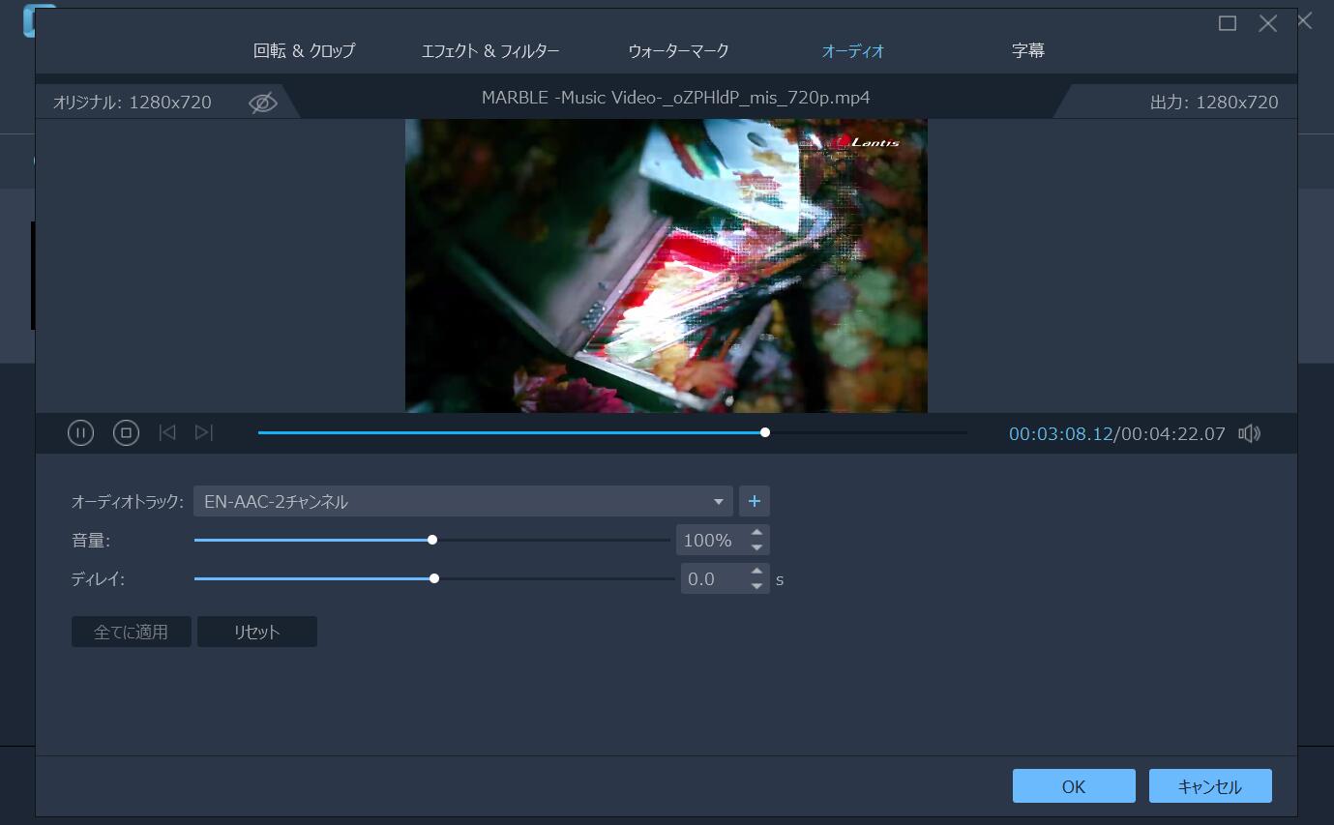Open the エフェクト & フィルター tab
The width and height of the screenshot is (1334, 825).
[x=490, y=51]
